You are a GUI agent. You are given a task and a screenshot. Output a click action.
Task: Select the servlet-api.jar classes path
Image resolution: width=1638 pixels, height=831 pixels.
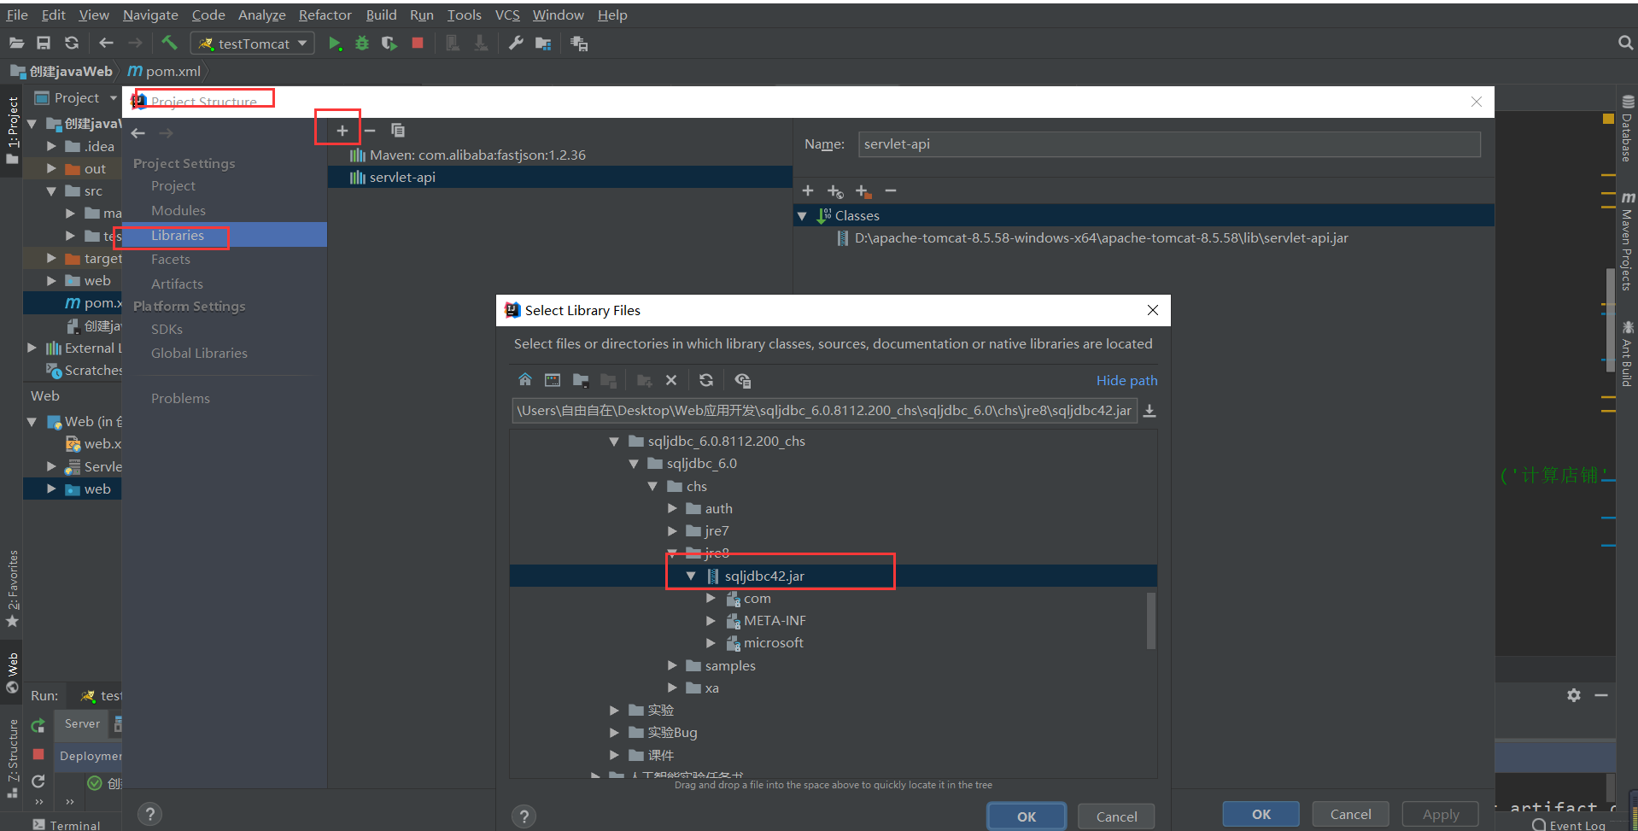point(1101,238)
